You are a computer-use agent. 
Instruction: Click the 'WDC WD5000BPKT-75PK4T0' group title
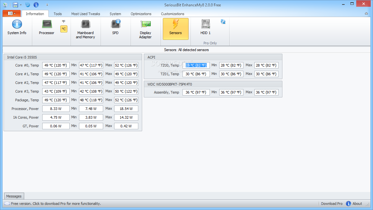pyautogui.click(x=170, y=84)
